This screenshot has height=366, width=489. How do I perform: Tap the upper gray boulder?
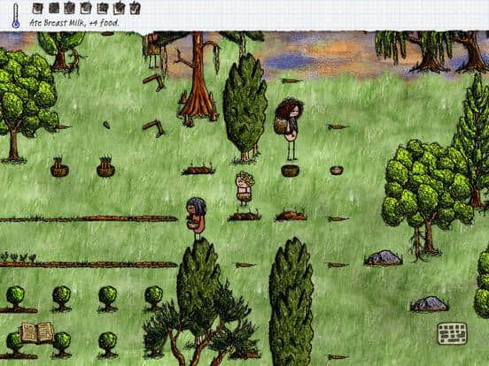click(x=384, y=258)
